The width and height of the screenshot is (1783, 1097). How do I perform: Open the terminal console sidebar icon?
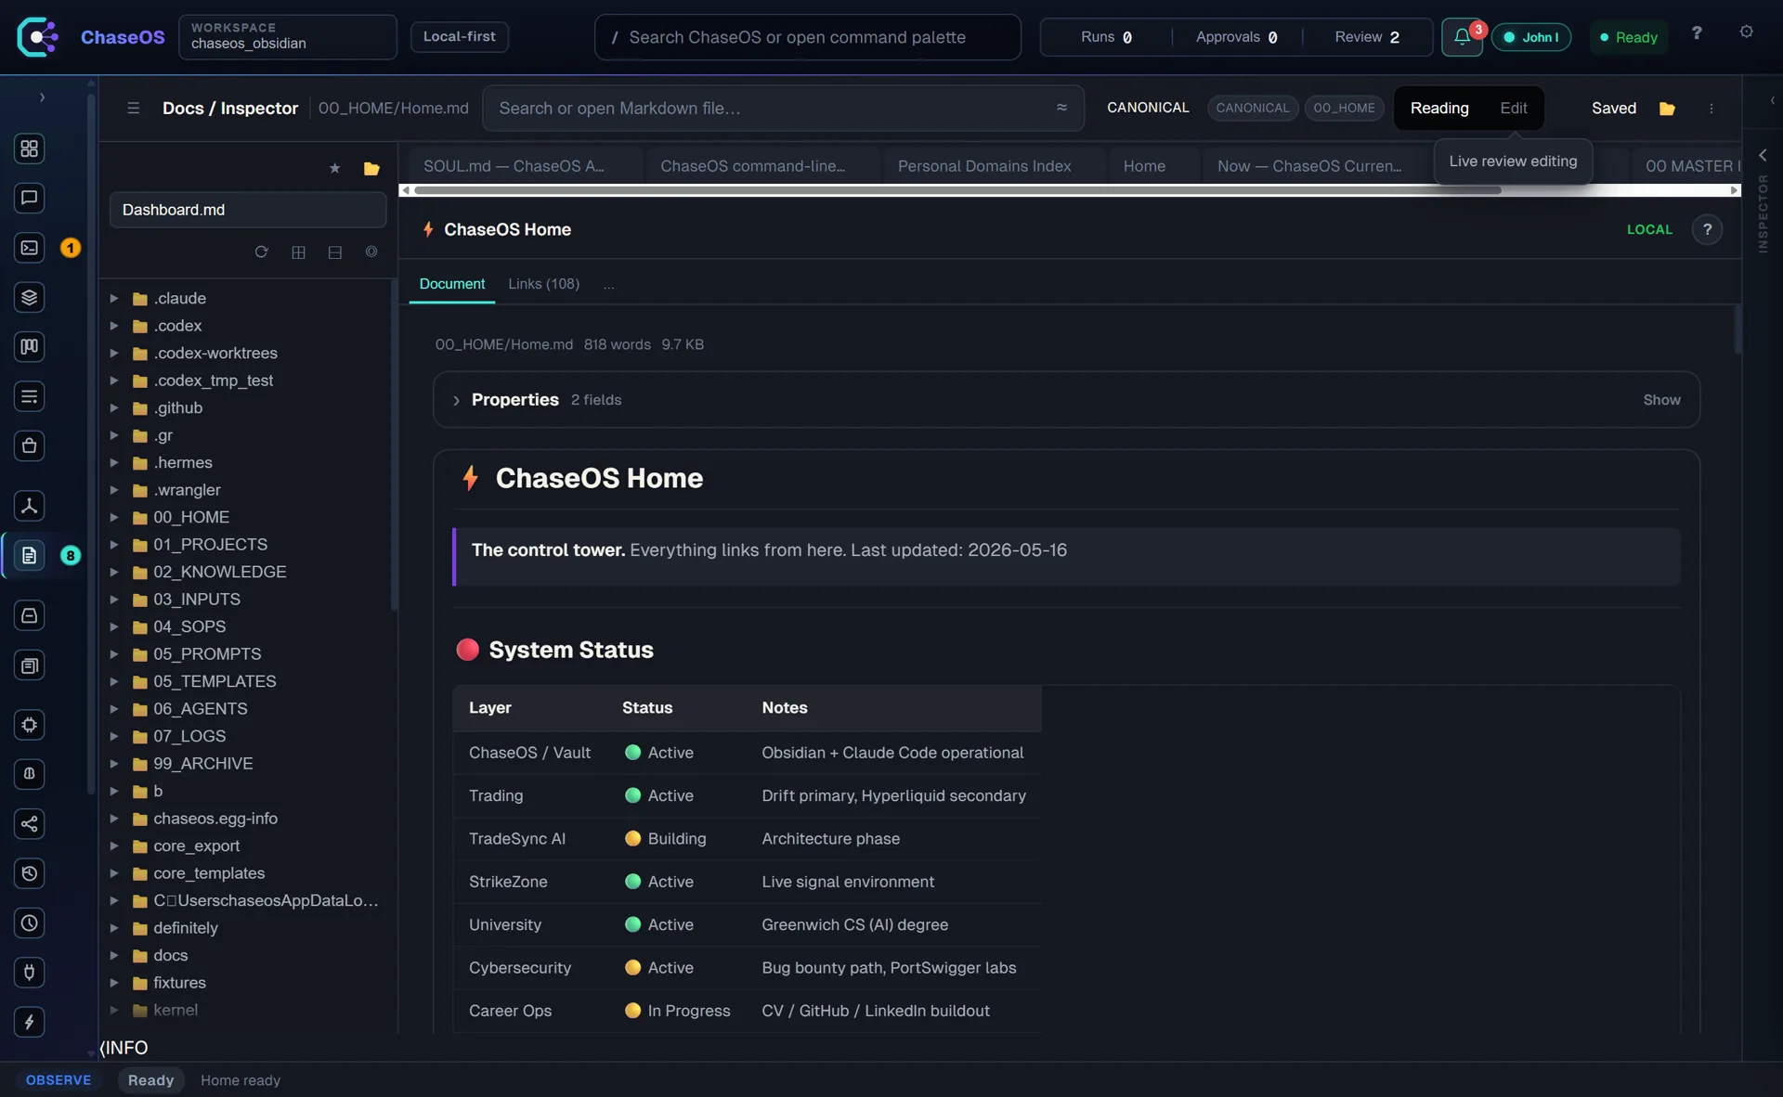(x=29, y=248)
